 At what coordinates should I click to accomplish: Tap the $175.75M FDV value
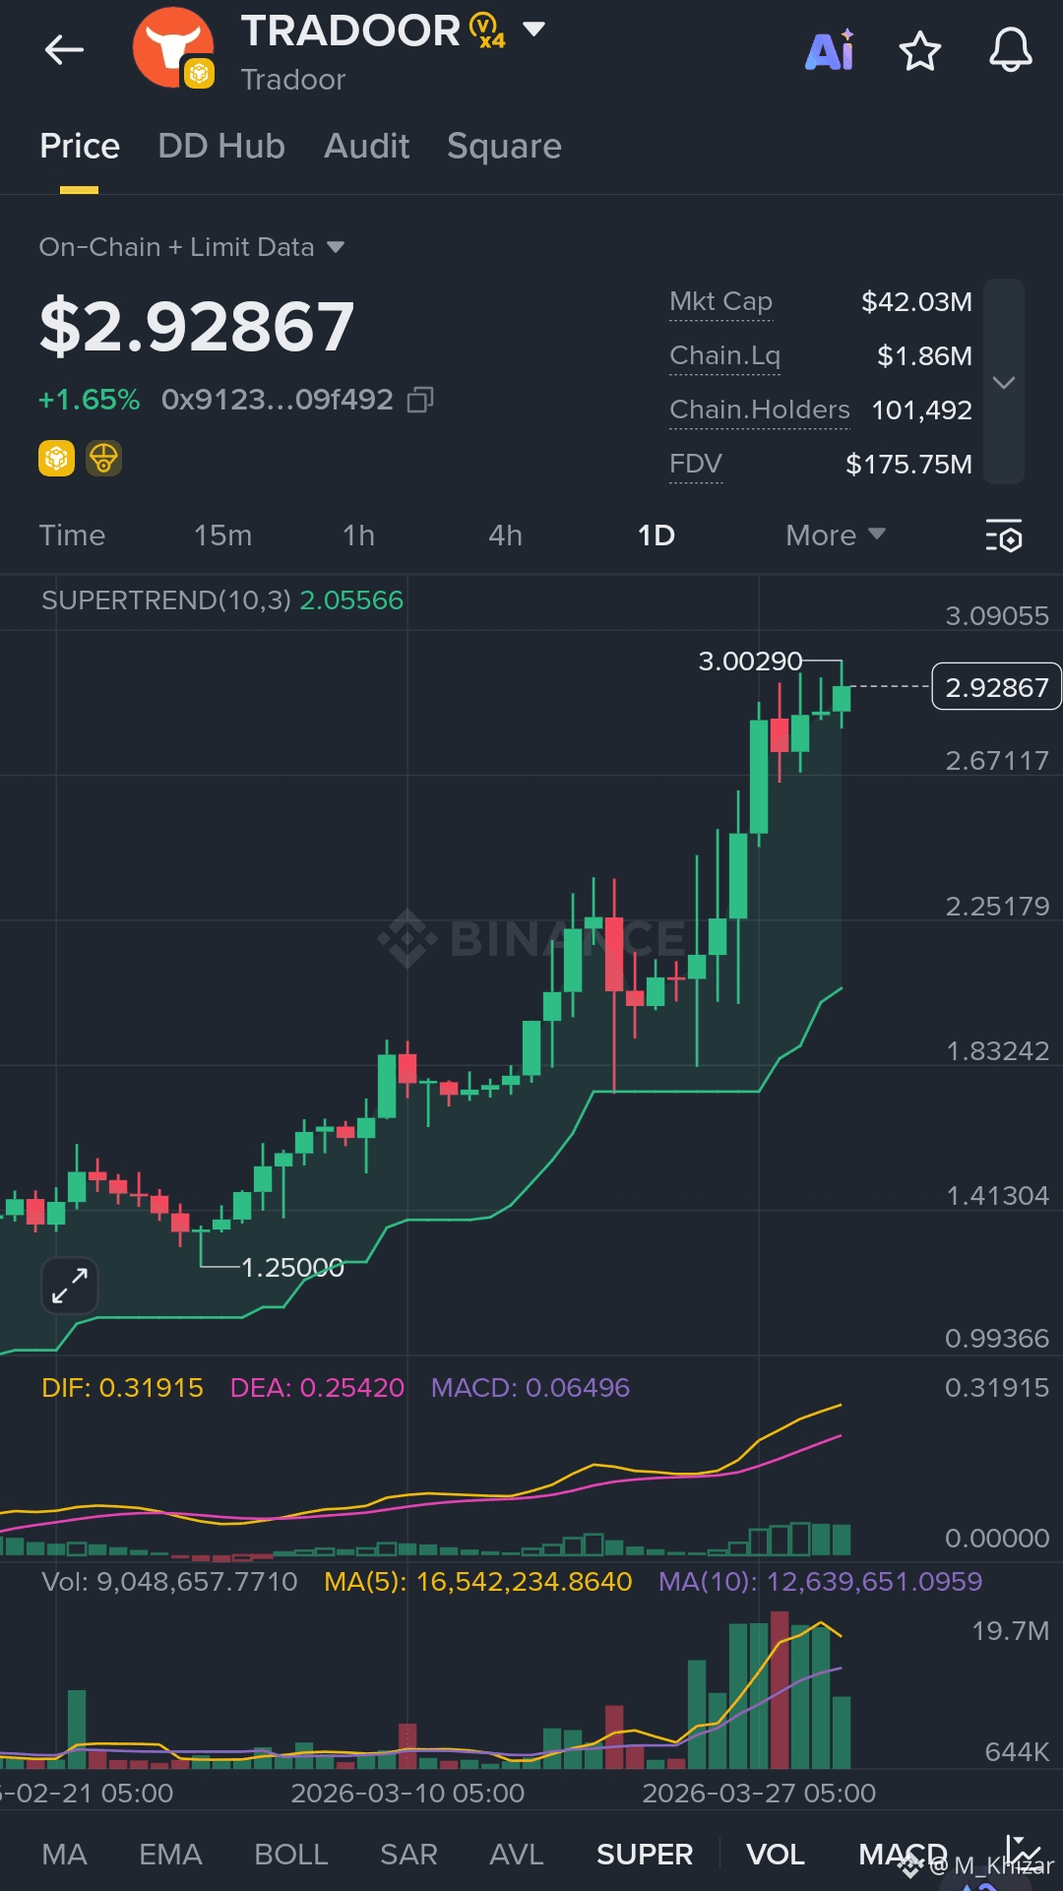point(909,464)
